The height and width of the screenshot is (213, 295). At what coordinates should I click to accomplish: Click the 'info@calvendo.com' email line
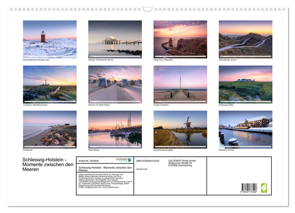(x=98, y=187)
